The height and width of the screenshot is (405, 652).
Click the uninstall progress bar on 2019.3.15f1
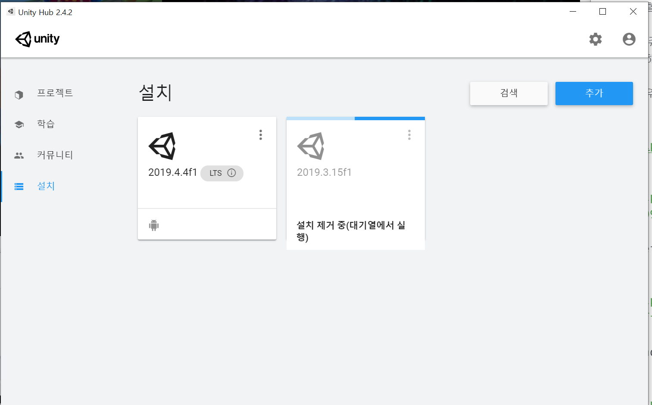coord(356,118)
